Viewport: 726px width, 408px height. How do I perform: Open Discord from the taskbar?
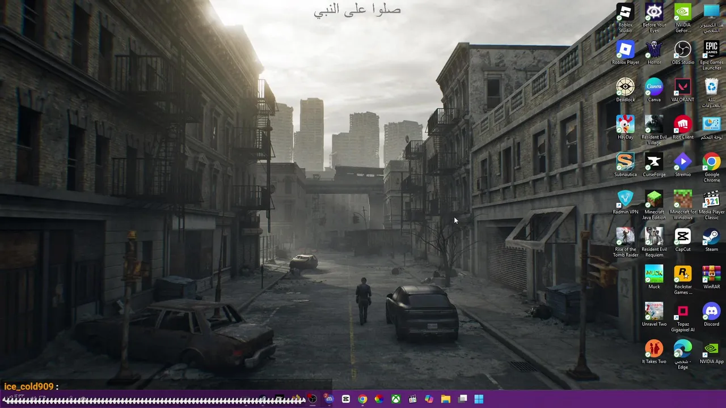point(329,399)
